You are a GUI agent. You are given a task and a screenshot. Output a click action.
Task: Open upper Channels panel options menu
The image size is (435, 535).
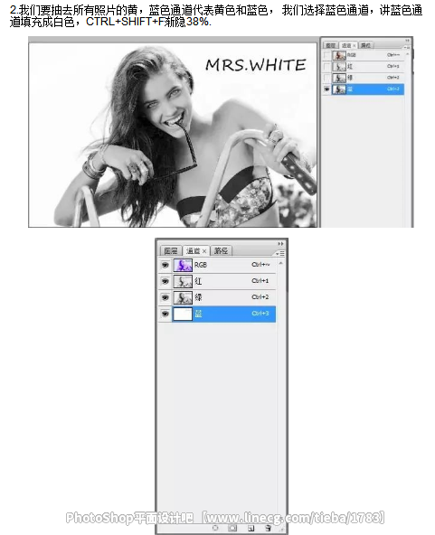[407, 47]
